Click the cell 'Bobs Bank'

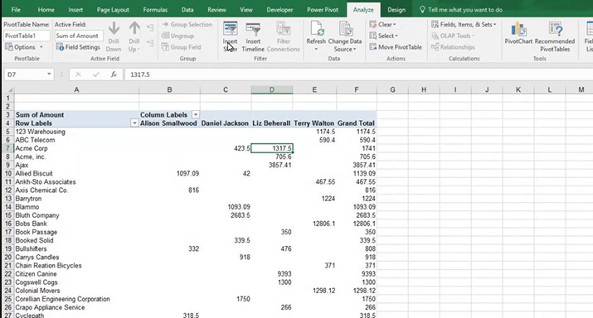pyautogui.click(x=76, y=224)
